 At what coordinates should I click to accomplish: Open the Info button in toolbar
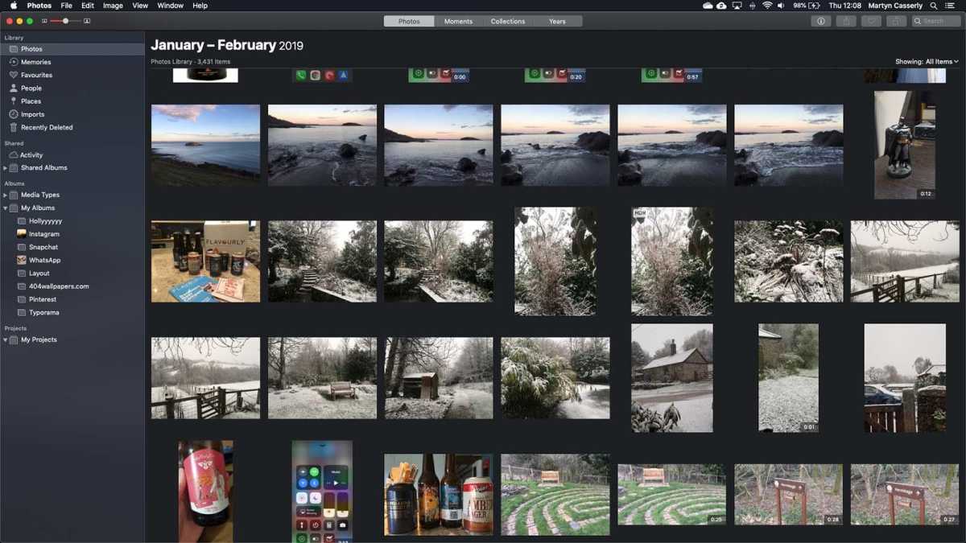(x=820, y=21)
